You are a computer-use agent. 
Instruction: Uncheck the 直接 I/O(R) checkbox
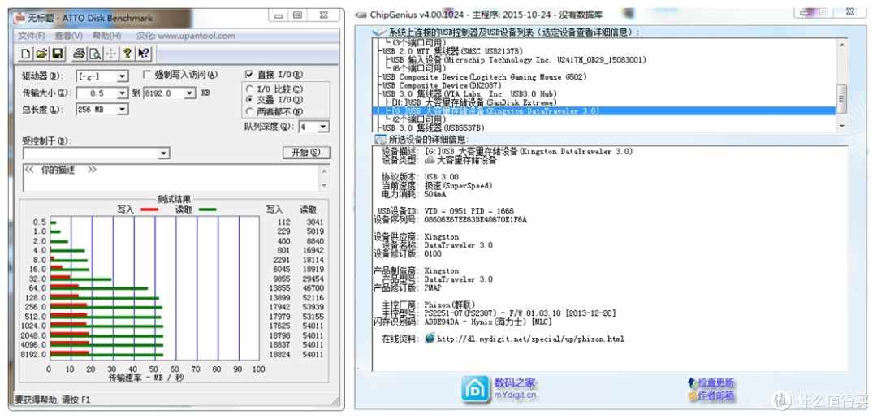click(249, 75)
